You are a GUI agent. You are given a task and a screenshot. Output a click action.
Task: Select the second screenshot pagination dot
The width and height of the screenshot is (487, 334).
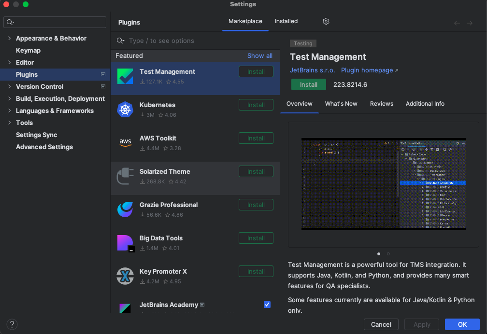point(388,254)
